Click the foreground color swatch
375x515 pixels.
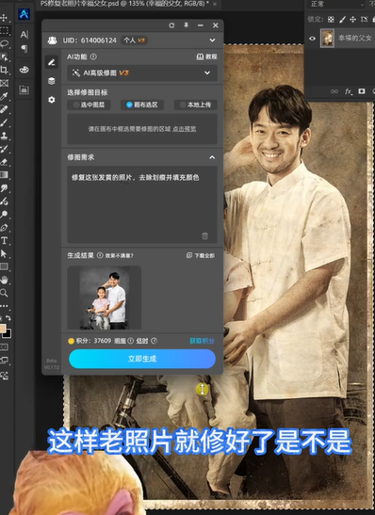click(3, 329)
